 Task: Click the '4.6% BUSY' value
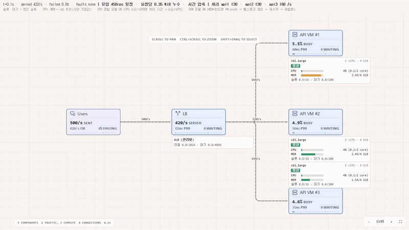coord(302,202)
